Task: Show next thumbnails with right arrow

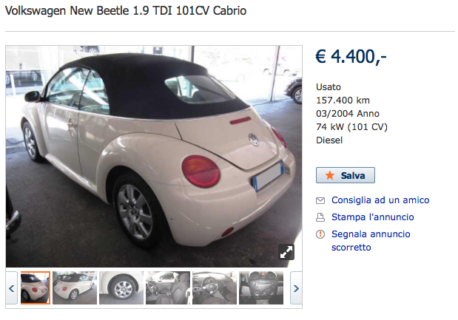Action: [x=296, y=288]
